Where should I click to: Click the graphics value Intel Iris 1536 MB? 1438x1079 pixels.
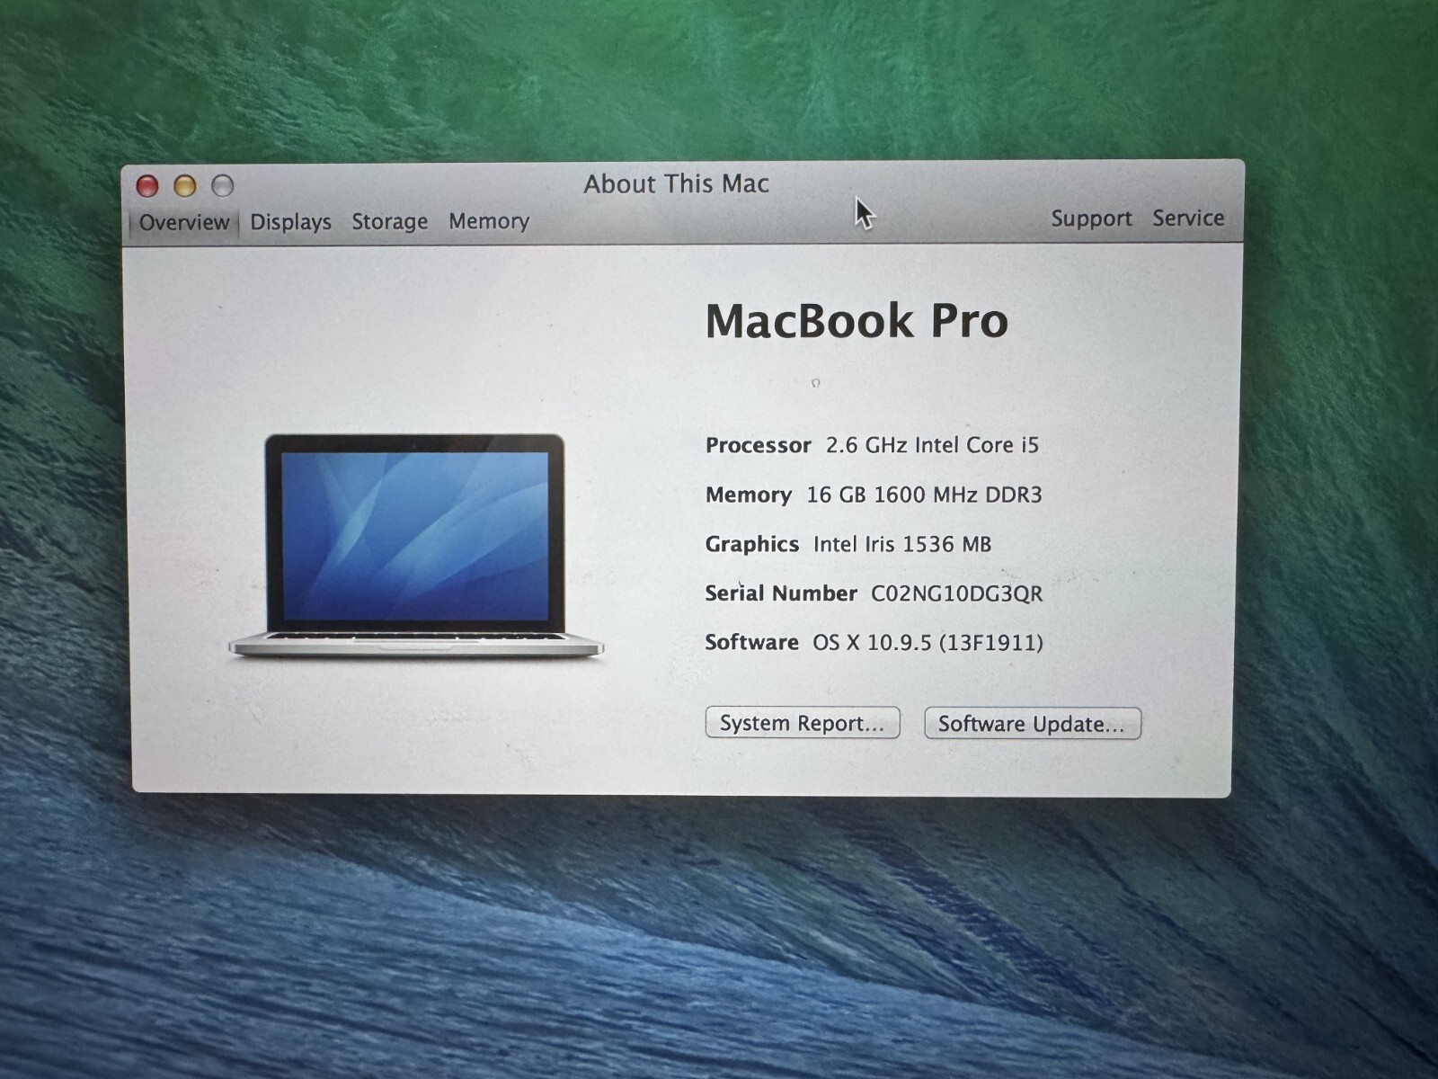coord(902,544)
